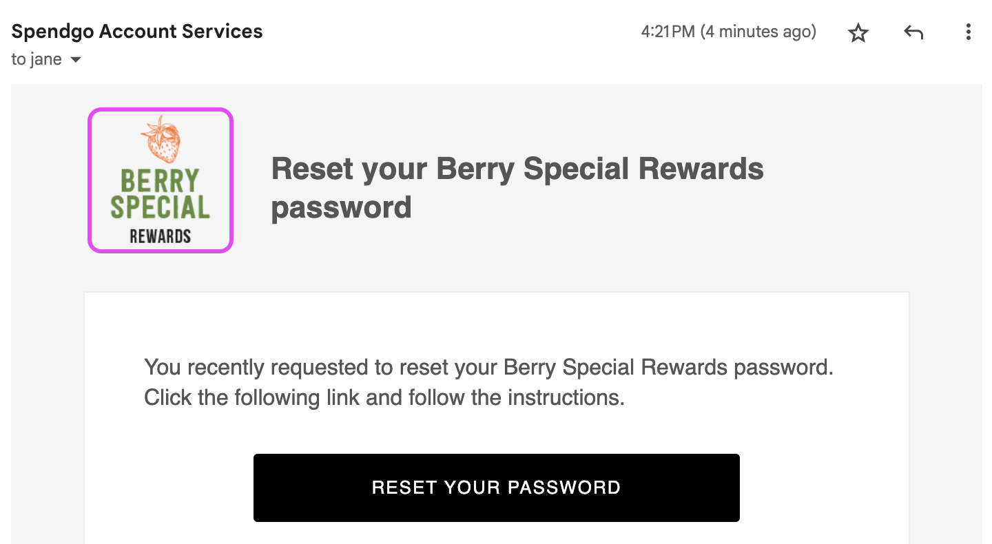Click the reply arrow icon
This screenshot has height=544, width=992.
(x=913, y=32)
